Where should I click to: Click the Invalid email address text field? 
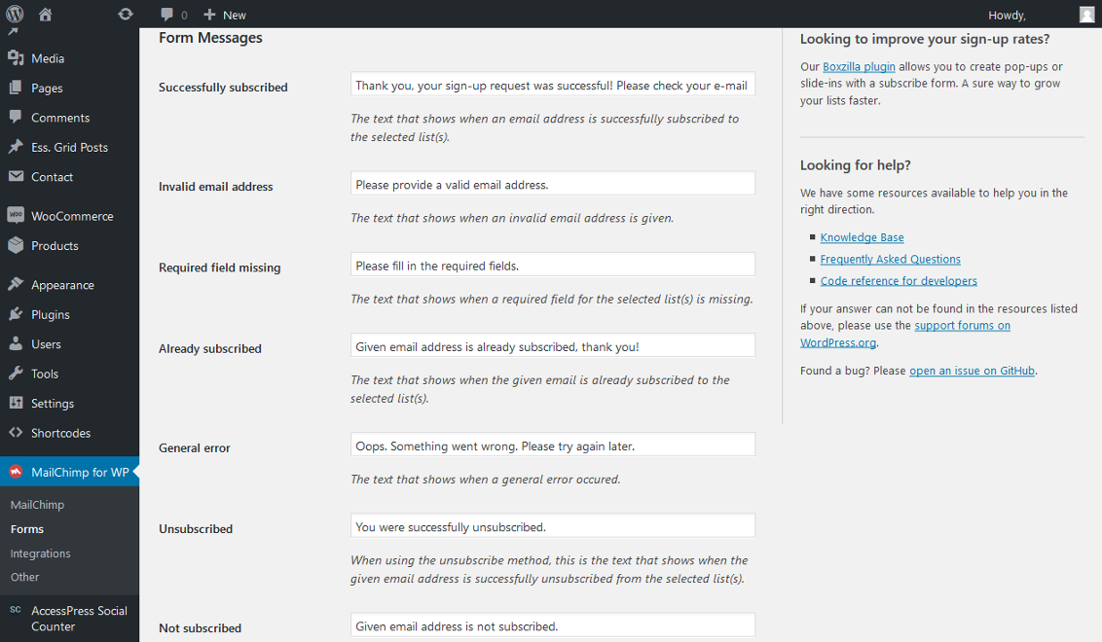click(x=552, y=184)
